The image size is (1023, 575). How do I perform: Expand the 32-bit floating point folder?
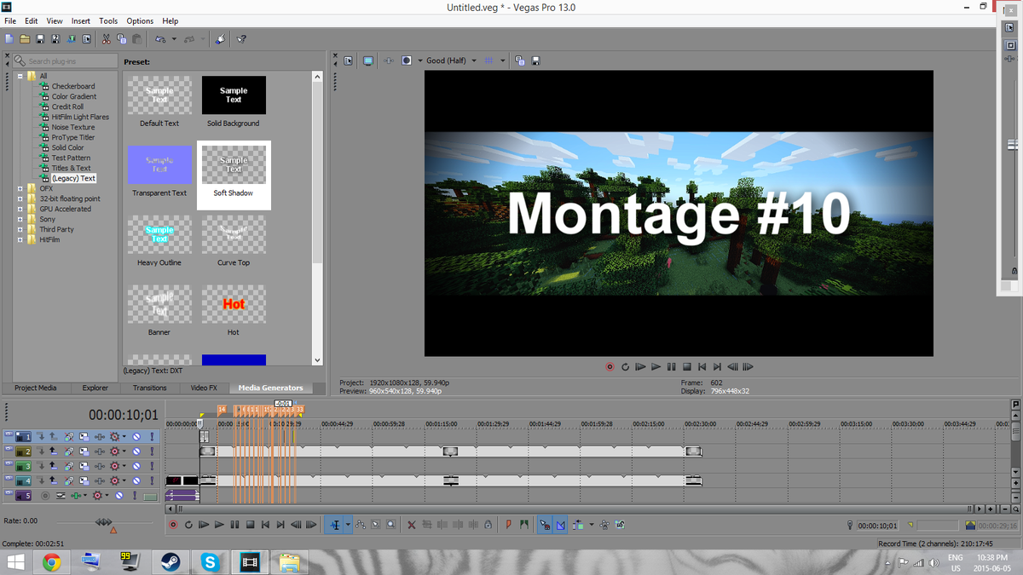point(20,198)
